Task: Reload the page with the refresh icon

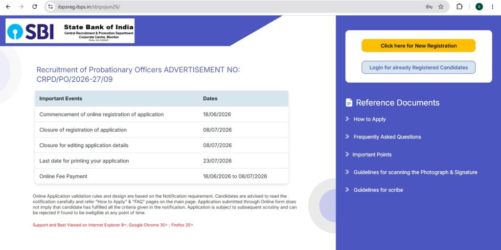Action: coord(35,6)
